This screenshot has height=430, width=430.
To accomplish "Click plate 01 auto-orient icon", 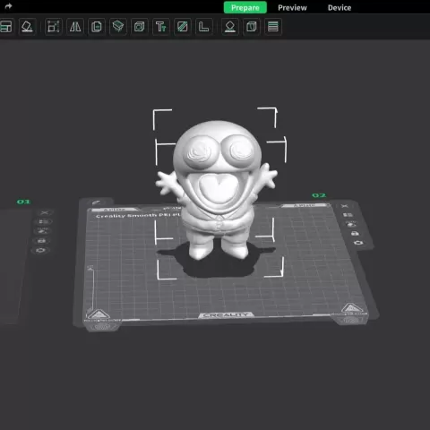I will click(42, 231).
